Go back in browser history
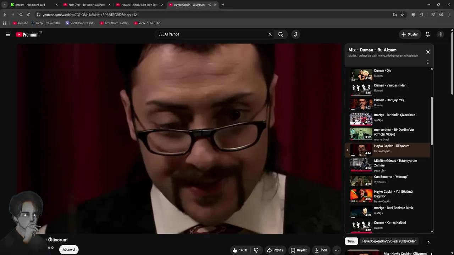 click(5, 15)
